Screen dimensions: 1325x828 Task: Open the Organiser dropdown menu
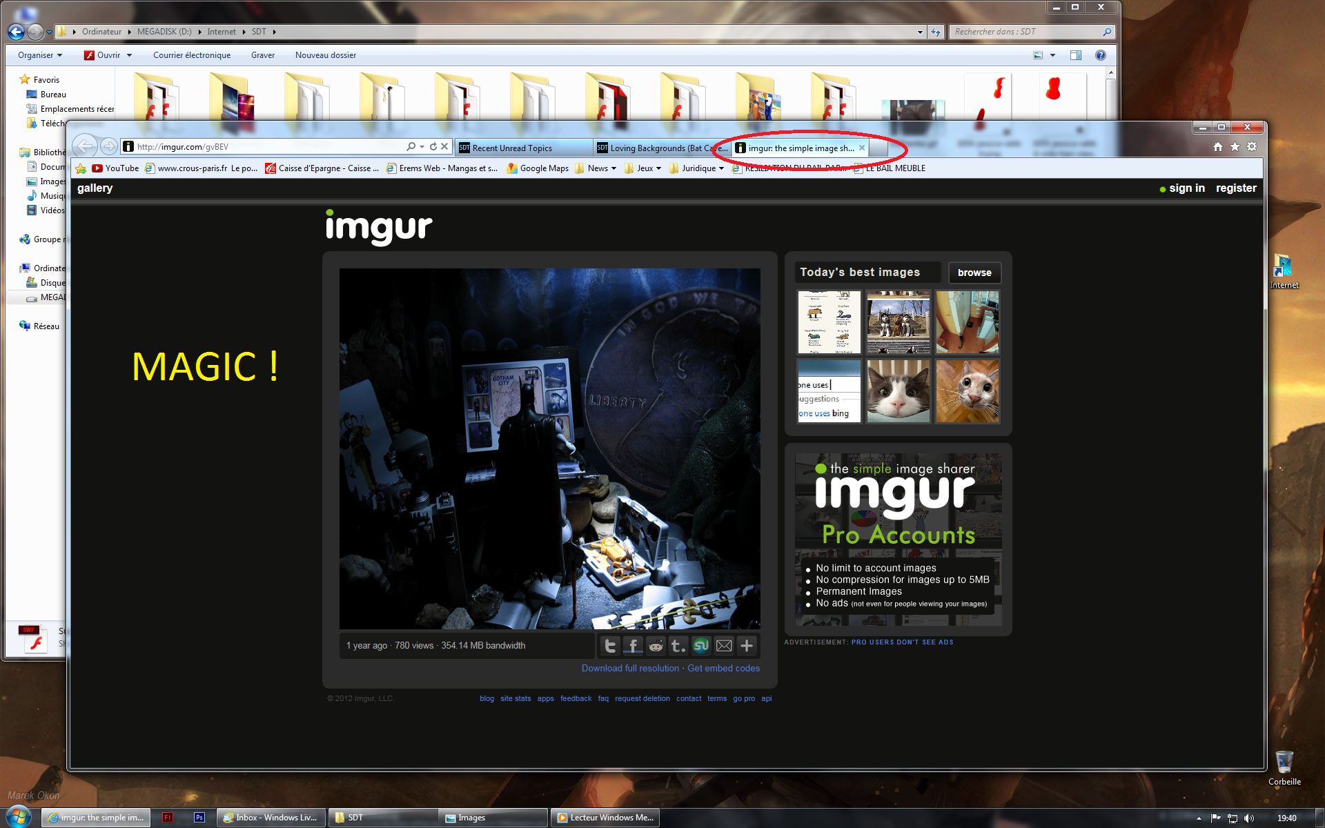[39, 55]
